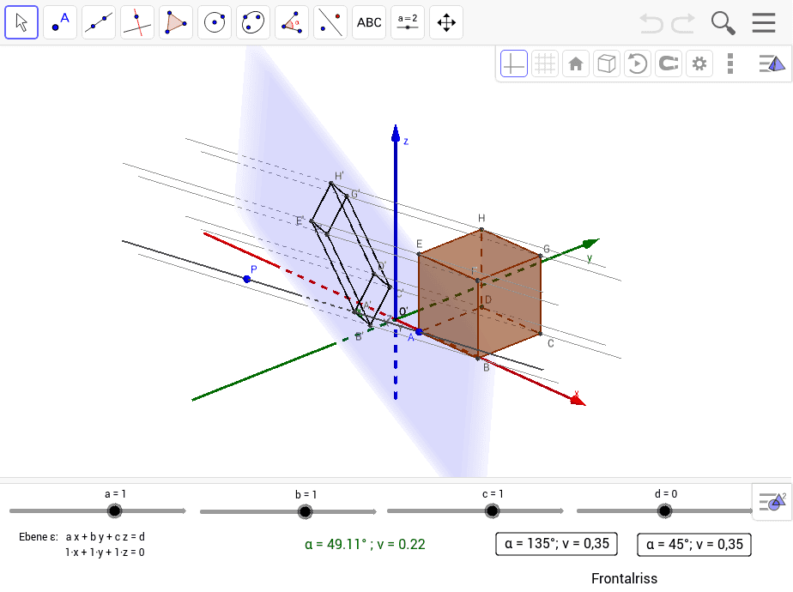Screen dimensions: 793x592
Task: Toggle the clipping box cube
Action: coord(607,63)
